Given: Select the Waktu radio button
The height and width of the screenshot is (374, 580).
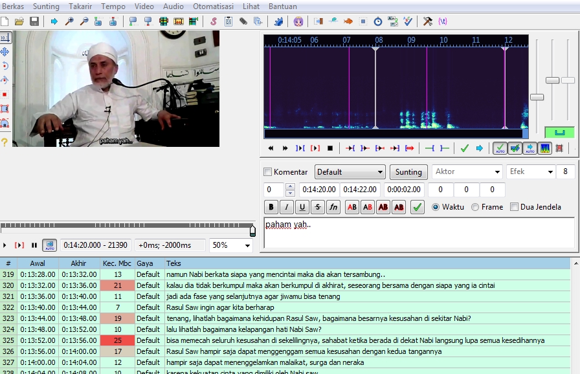Looking at the screenshot, I should point(436,207).
